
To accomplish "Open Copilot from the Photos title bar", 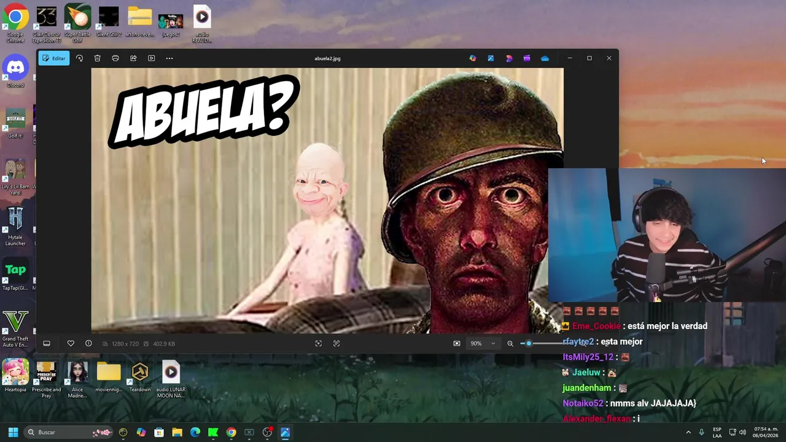I will 472,58.
